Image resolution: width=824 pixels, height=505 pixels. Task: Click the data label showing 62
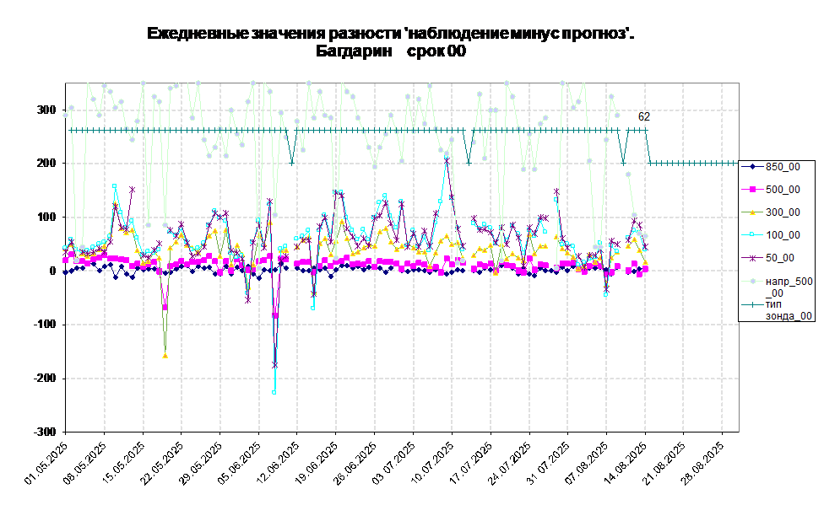click(x=644, y=117)
